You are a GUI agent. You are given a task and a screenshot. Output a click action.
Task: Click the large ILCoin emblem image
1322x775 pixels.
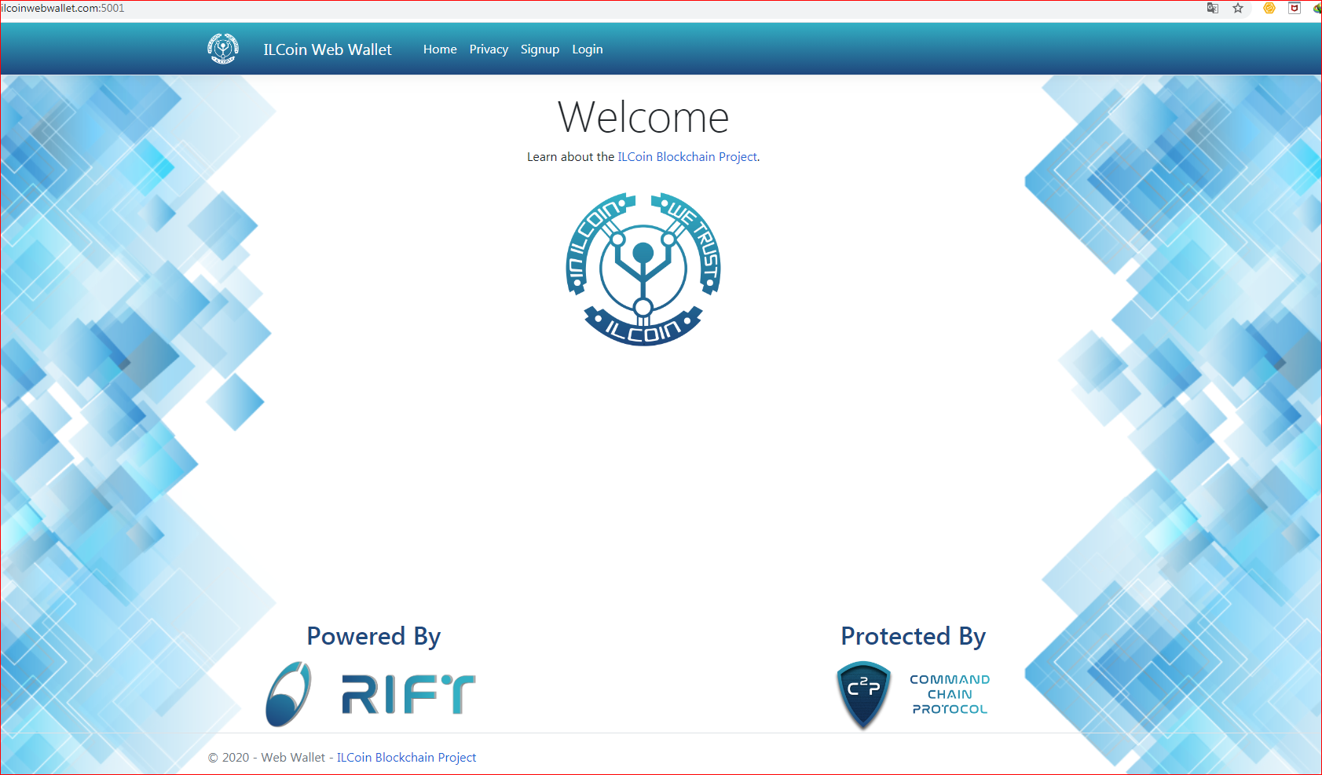[643, 269]
